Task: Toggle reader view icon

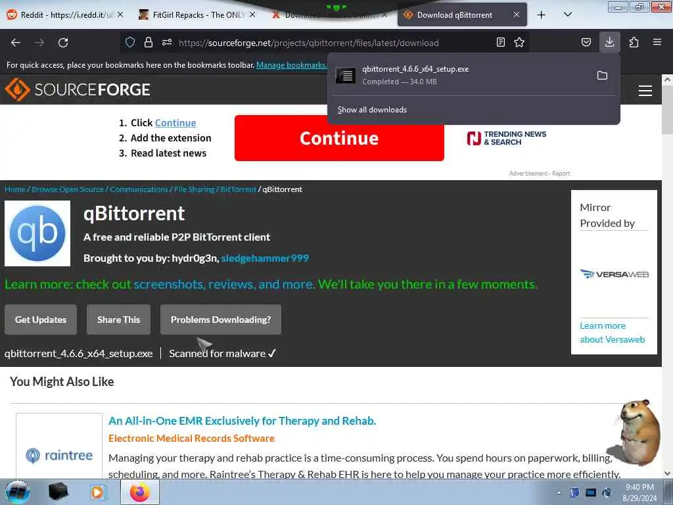Action: point(500,42)
